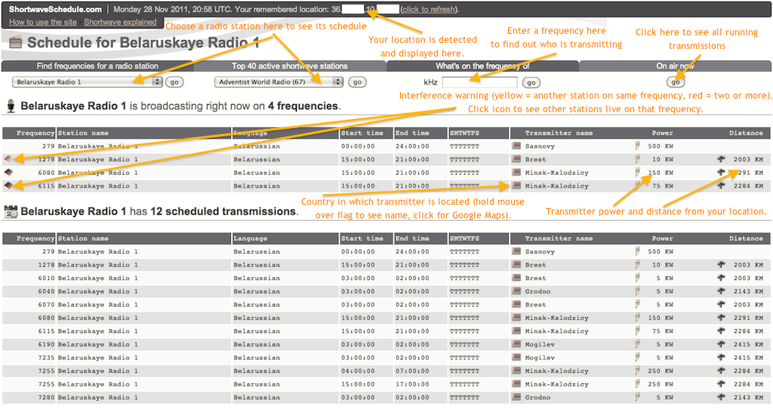Image resolution: width=773 pixels, height=415 pixels.
Task: Select 'Top 40 active shortwave stations' tab header
Action: (290, 66)
